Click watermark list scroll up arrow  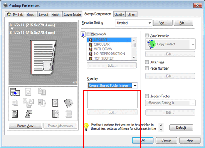134,40
